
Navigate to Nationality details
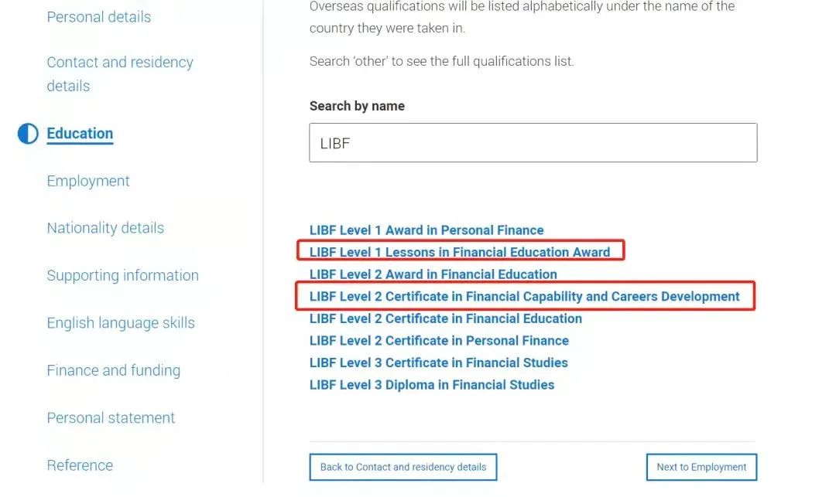(105, 227)
